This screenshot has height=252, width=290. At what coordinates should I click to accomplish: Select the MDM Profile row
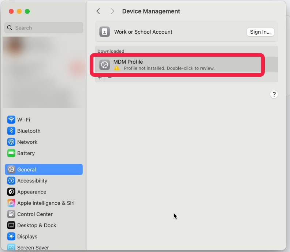tap(186, 65)
